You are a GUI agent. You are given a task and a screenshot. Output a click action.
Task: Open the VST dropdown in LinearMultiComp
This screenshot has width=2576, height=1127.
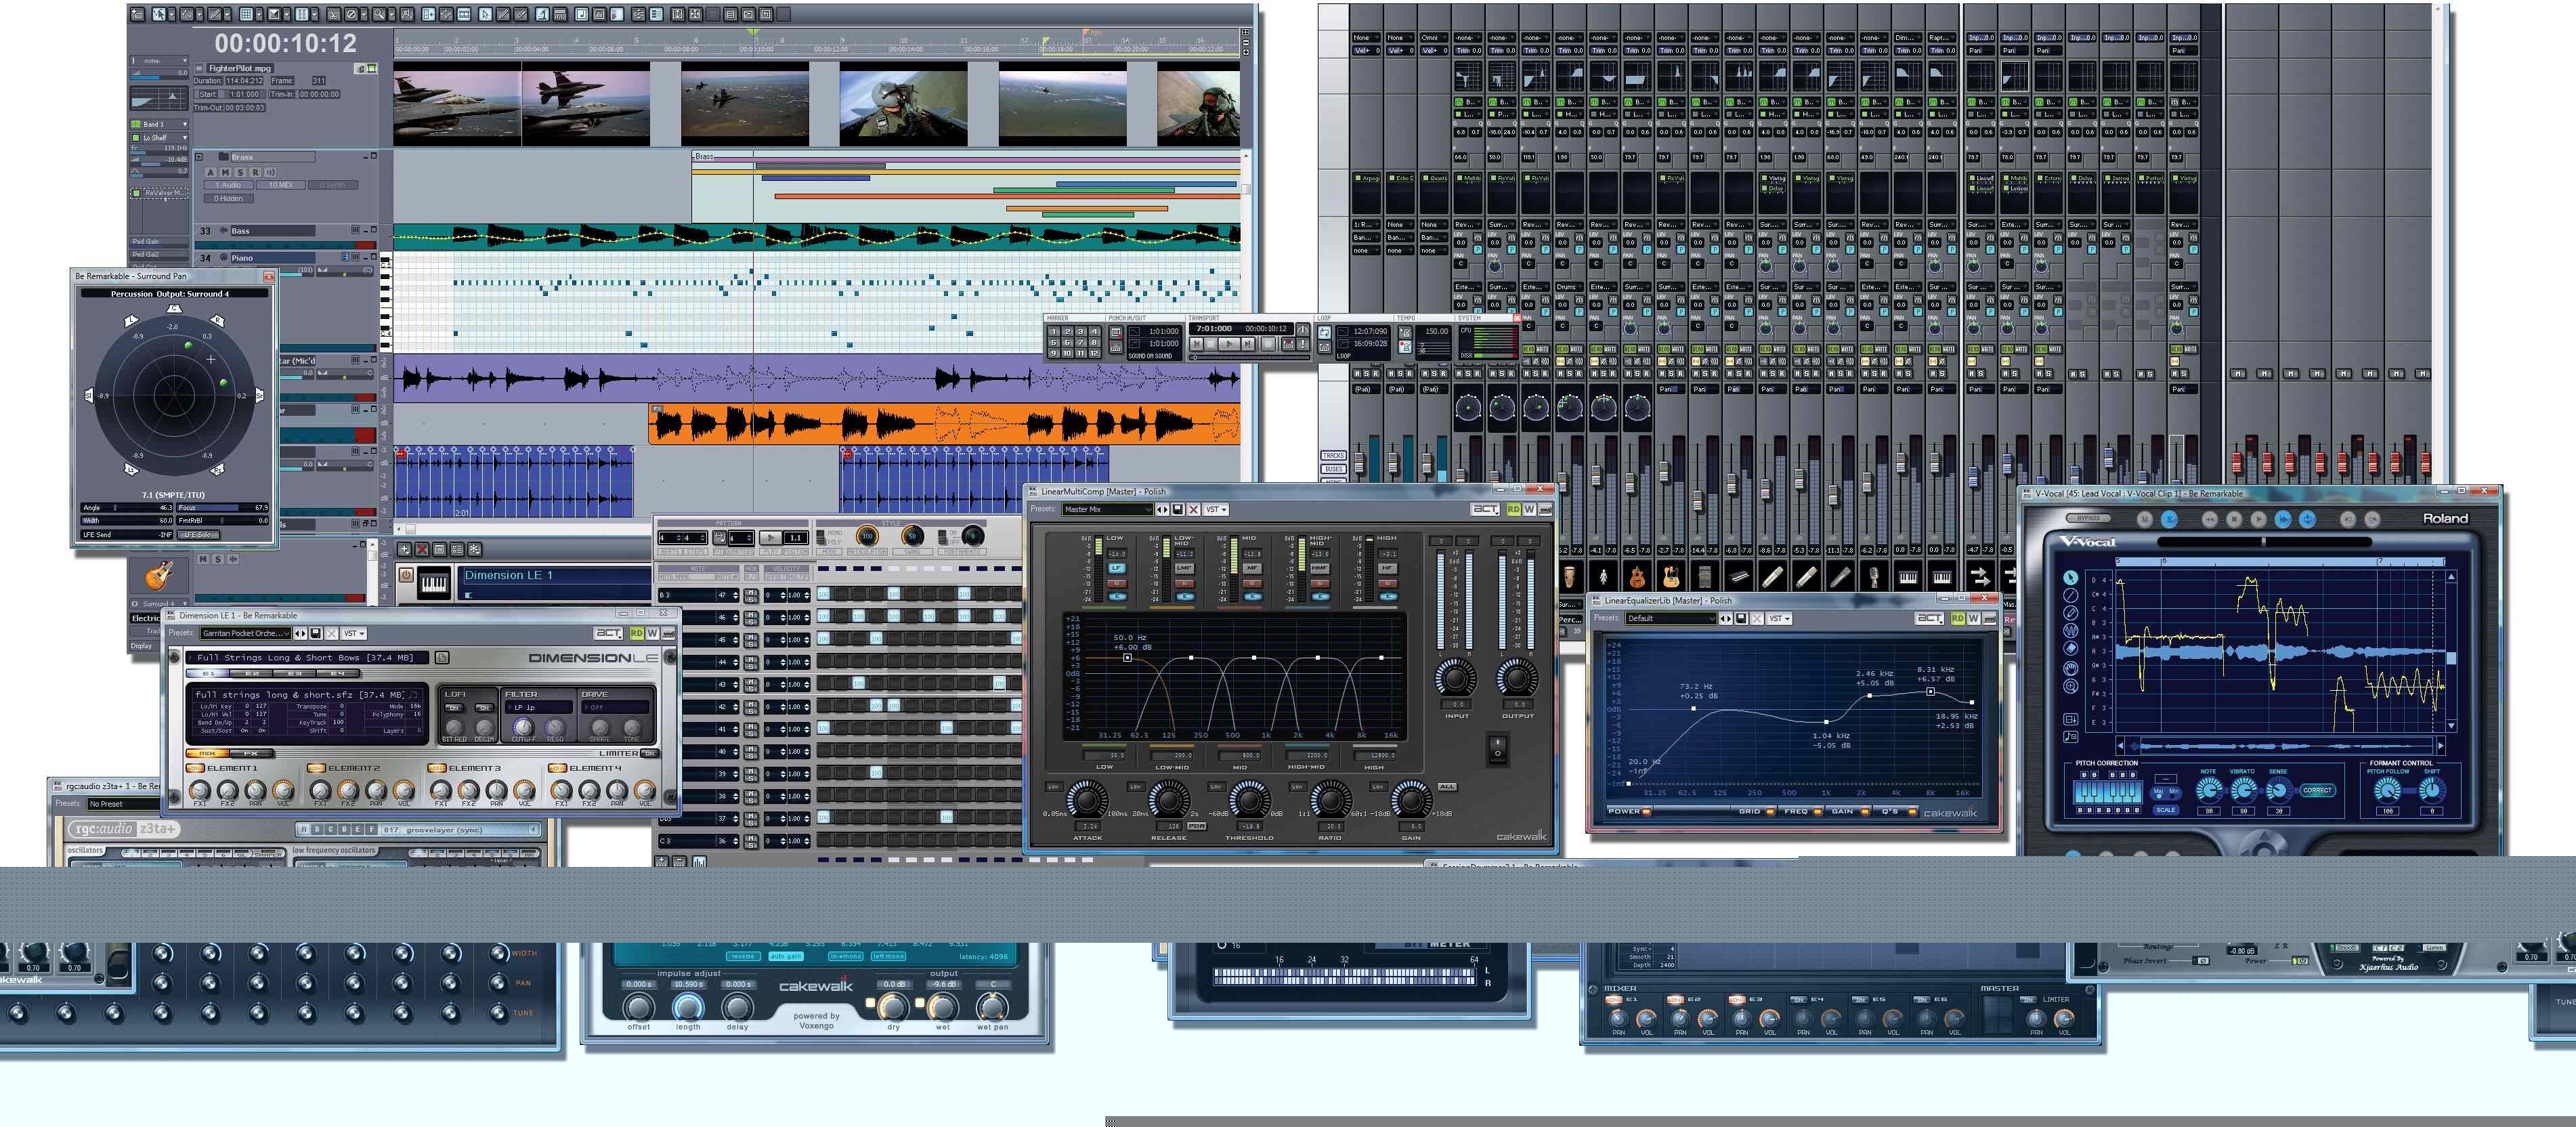(x=1216, y=510)
